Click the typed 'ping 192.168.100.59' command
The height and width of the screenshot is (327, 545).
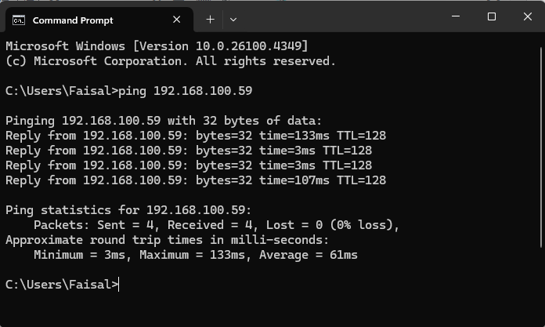[x=186, y=91]
